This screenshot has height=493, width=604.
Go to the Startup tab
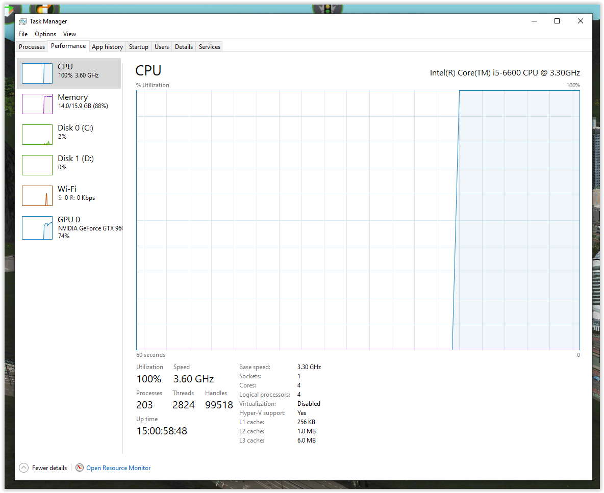point(139,47)
